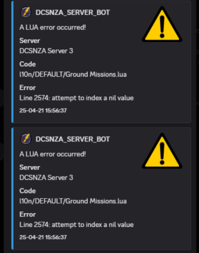Open the warning triangle thumbnail in lower embed
199x253 pixels.
click(162, 151)
